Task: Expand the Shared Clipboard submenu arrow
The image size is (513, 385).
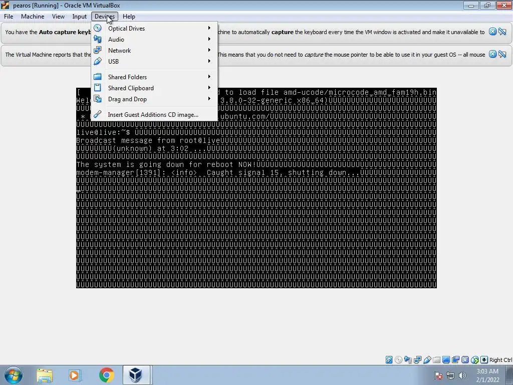Action: click(209, 88)
